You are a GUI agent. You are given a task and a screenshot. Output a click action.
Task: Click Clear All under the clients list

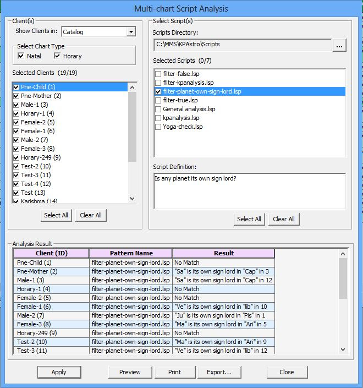tap(91, 215)
